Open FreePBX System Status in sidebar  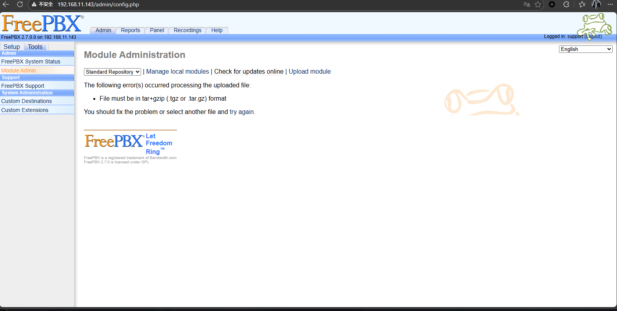37,61
